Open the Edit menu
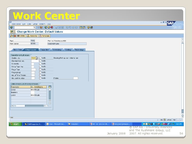The height and width of the screenshot is (144, 192). click(x=24, y=24)
